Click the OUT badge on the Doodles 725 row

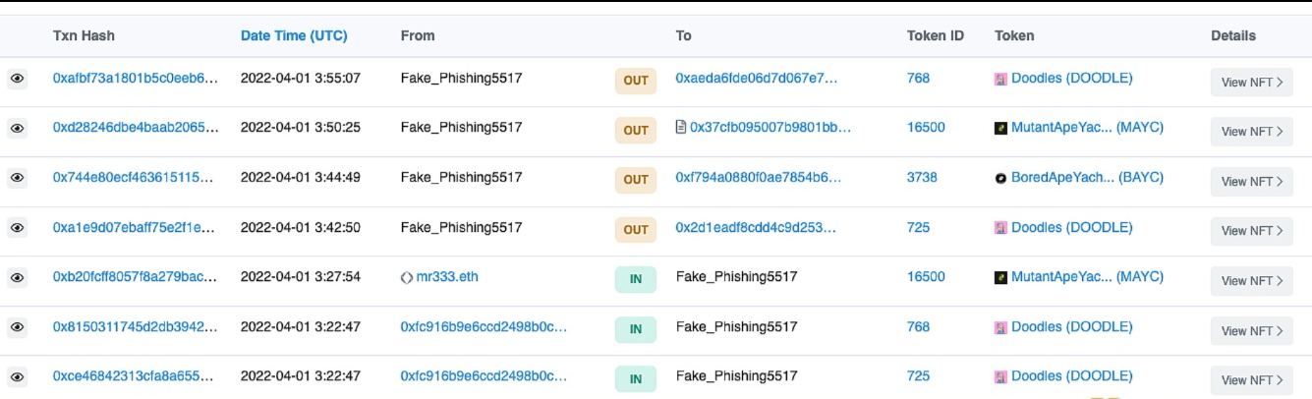(x=636, y=230)
